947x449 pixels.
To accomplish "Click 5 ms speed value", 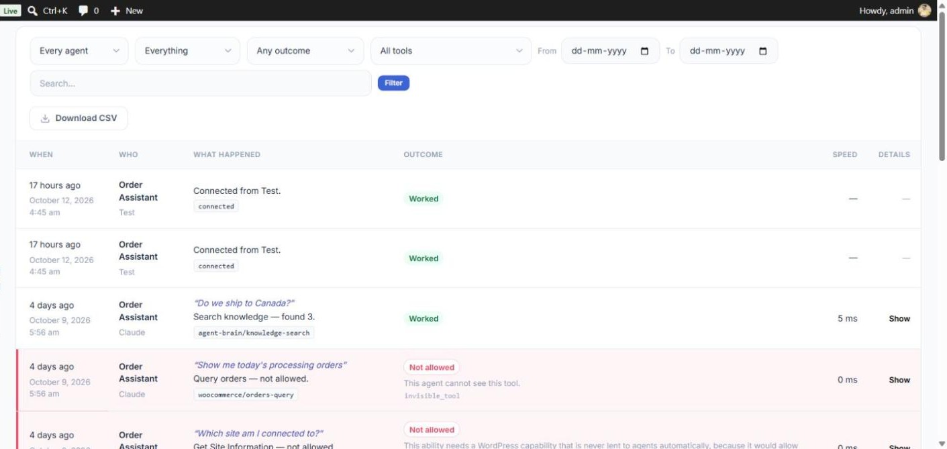I will [847, 319].
